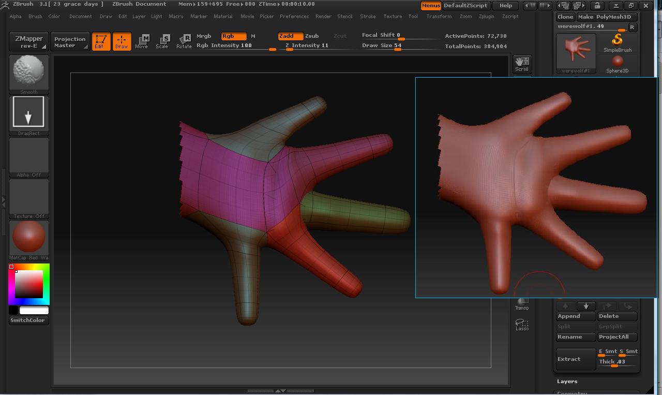Image resolution: width=662 pixels, height=395 pixels.
Task: Expand the Geometry section
Action: tap(569, 393)
